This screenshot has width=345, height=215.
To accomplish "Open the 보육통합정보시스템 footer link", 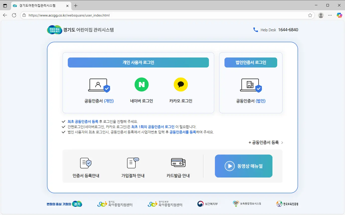I will tap(247, 204).
